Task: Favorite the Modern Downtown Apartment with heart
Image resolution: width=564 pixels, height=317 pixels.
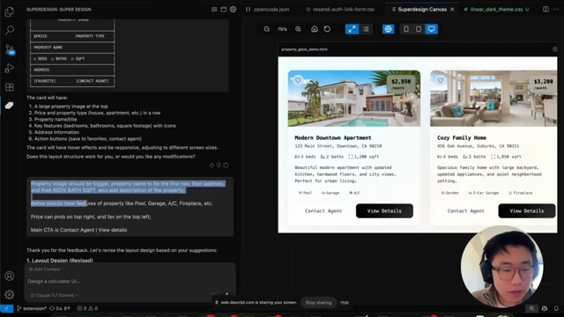Action: pos(298,80)
